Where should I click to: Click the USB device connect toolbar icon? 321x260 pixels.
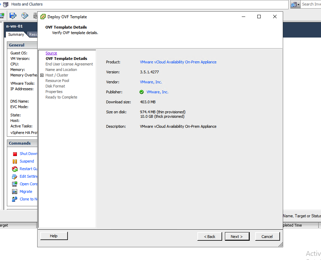(35, 15)
